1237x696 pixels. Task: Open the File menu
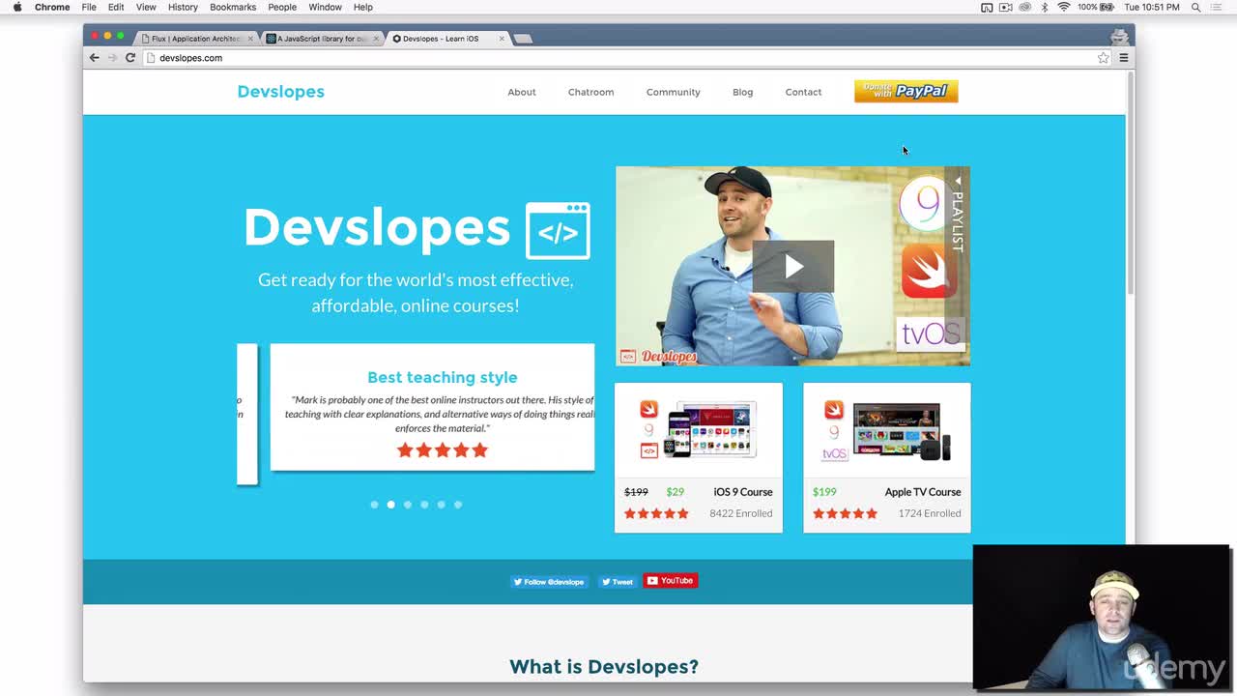[x=89, y=7]
